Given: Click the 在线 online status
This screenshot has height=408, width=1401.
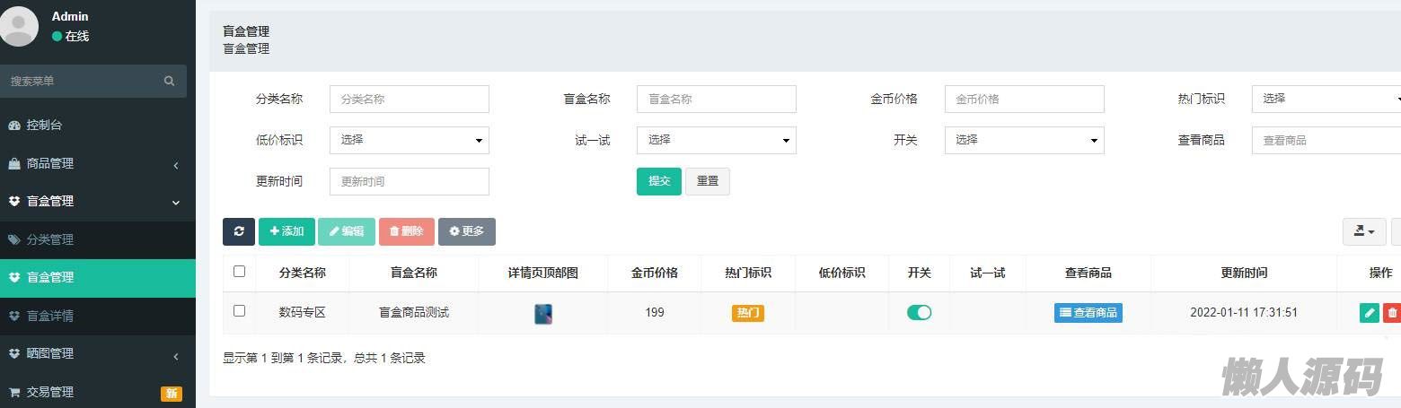Looking at the screenshot, I should click(71, 36).
